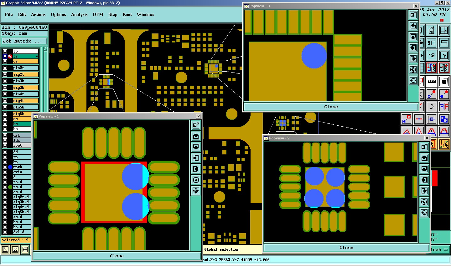451x266 pixels.
Task: Toggle the checkbox for layer 'cs'
Action: pyautogui.click(x=5, y=61)
